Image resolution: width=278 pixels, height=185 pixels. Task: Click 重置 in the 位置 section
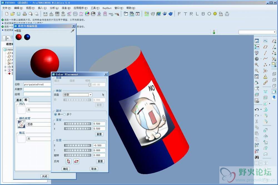100,161
